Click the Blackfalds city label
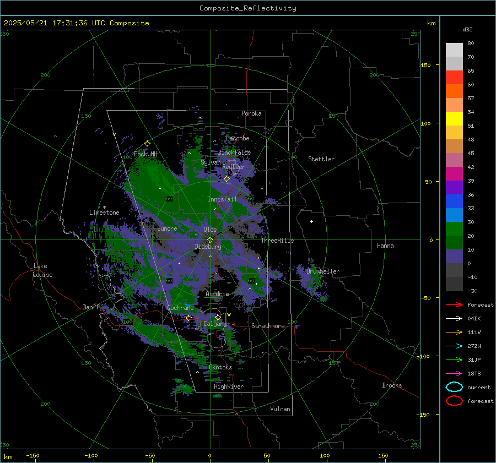This screenshot has width=496, height=463. tap(234, 152)
